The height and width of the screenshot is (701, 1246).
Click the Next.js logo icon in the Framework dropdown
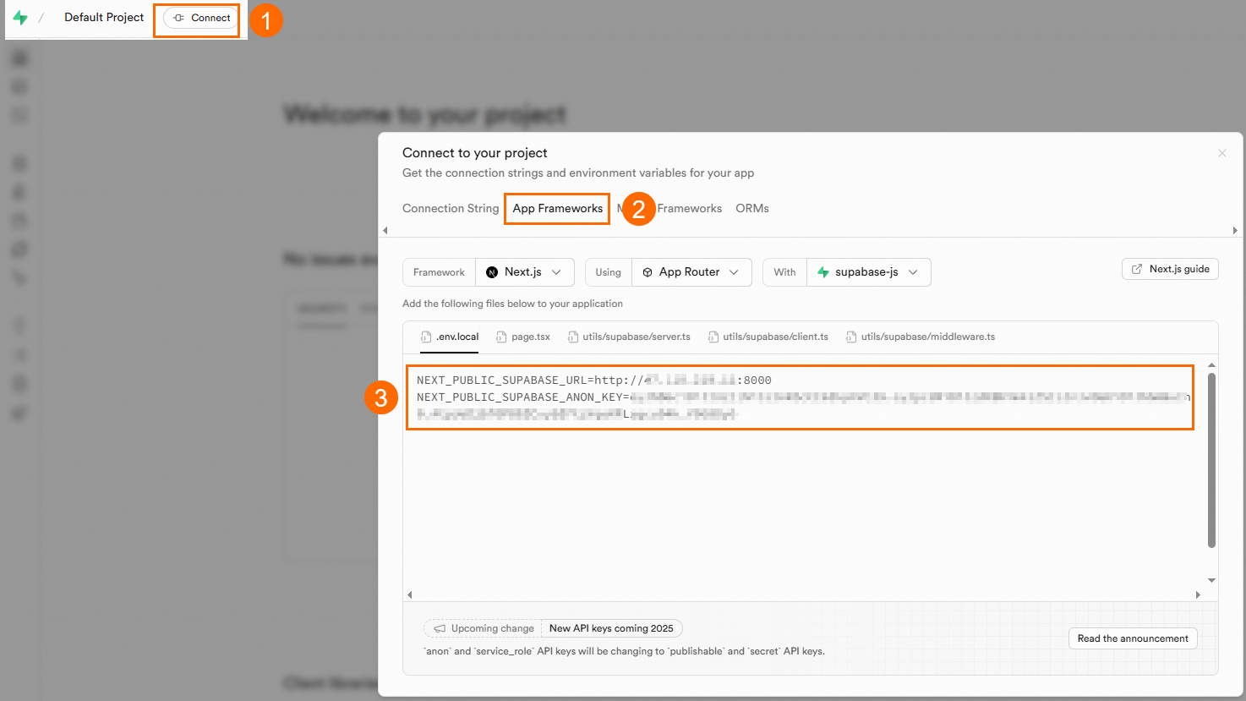[x=492, y=272]
